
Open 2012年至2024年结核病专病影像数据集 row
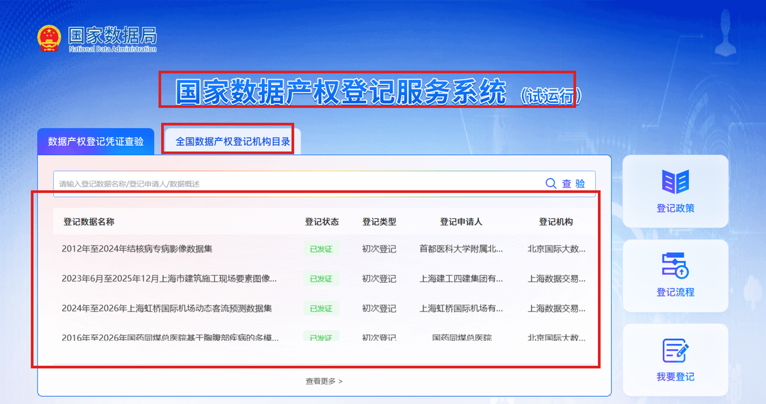click(324, 249)
